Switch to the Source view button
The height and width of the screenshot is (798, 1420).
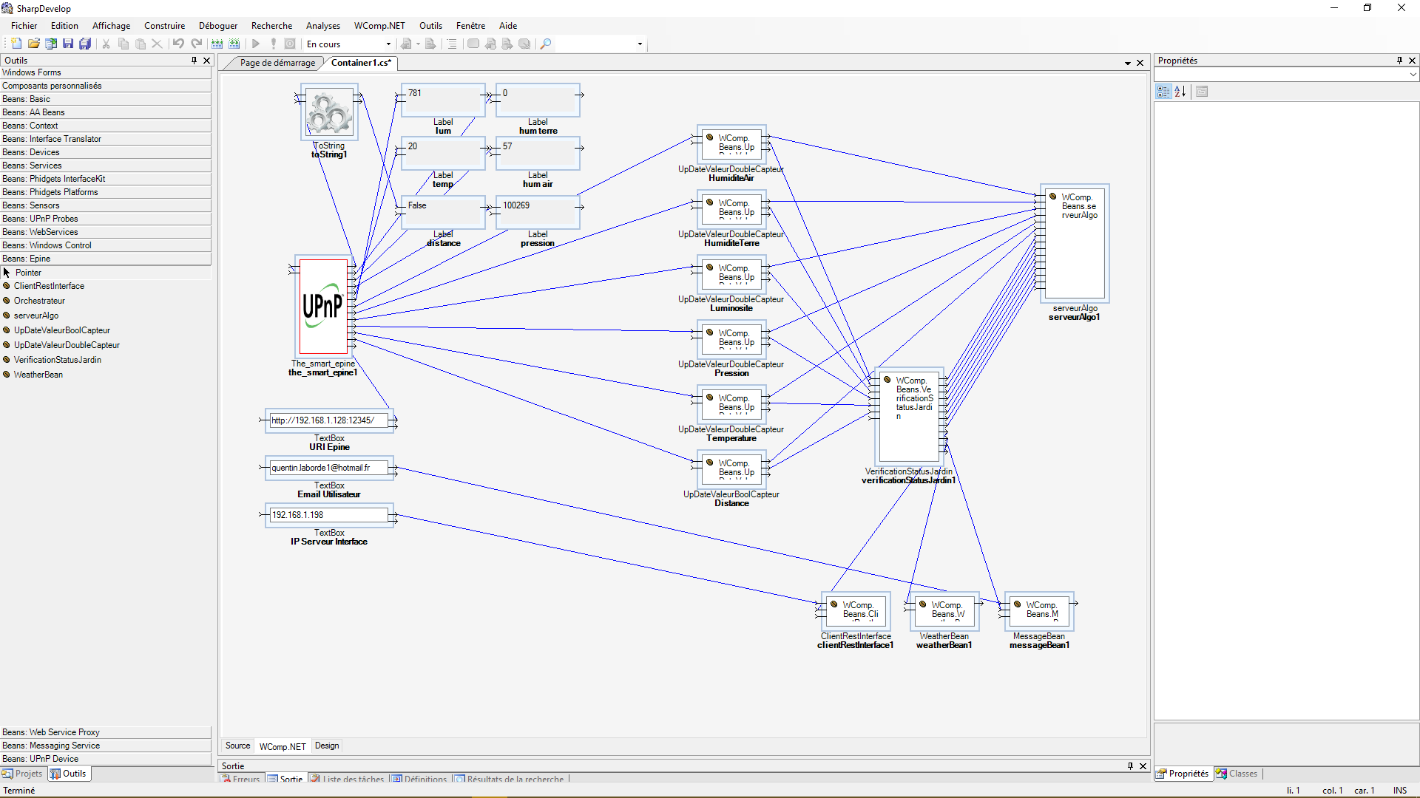click(x=237, y=746)
